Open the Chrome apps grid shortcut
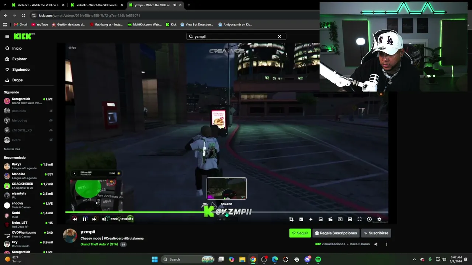The width and height of the screenshot is (472, 265). 5,25
